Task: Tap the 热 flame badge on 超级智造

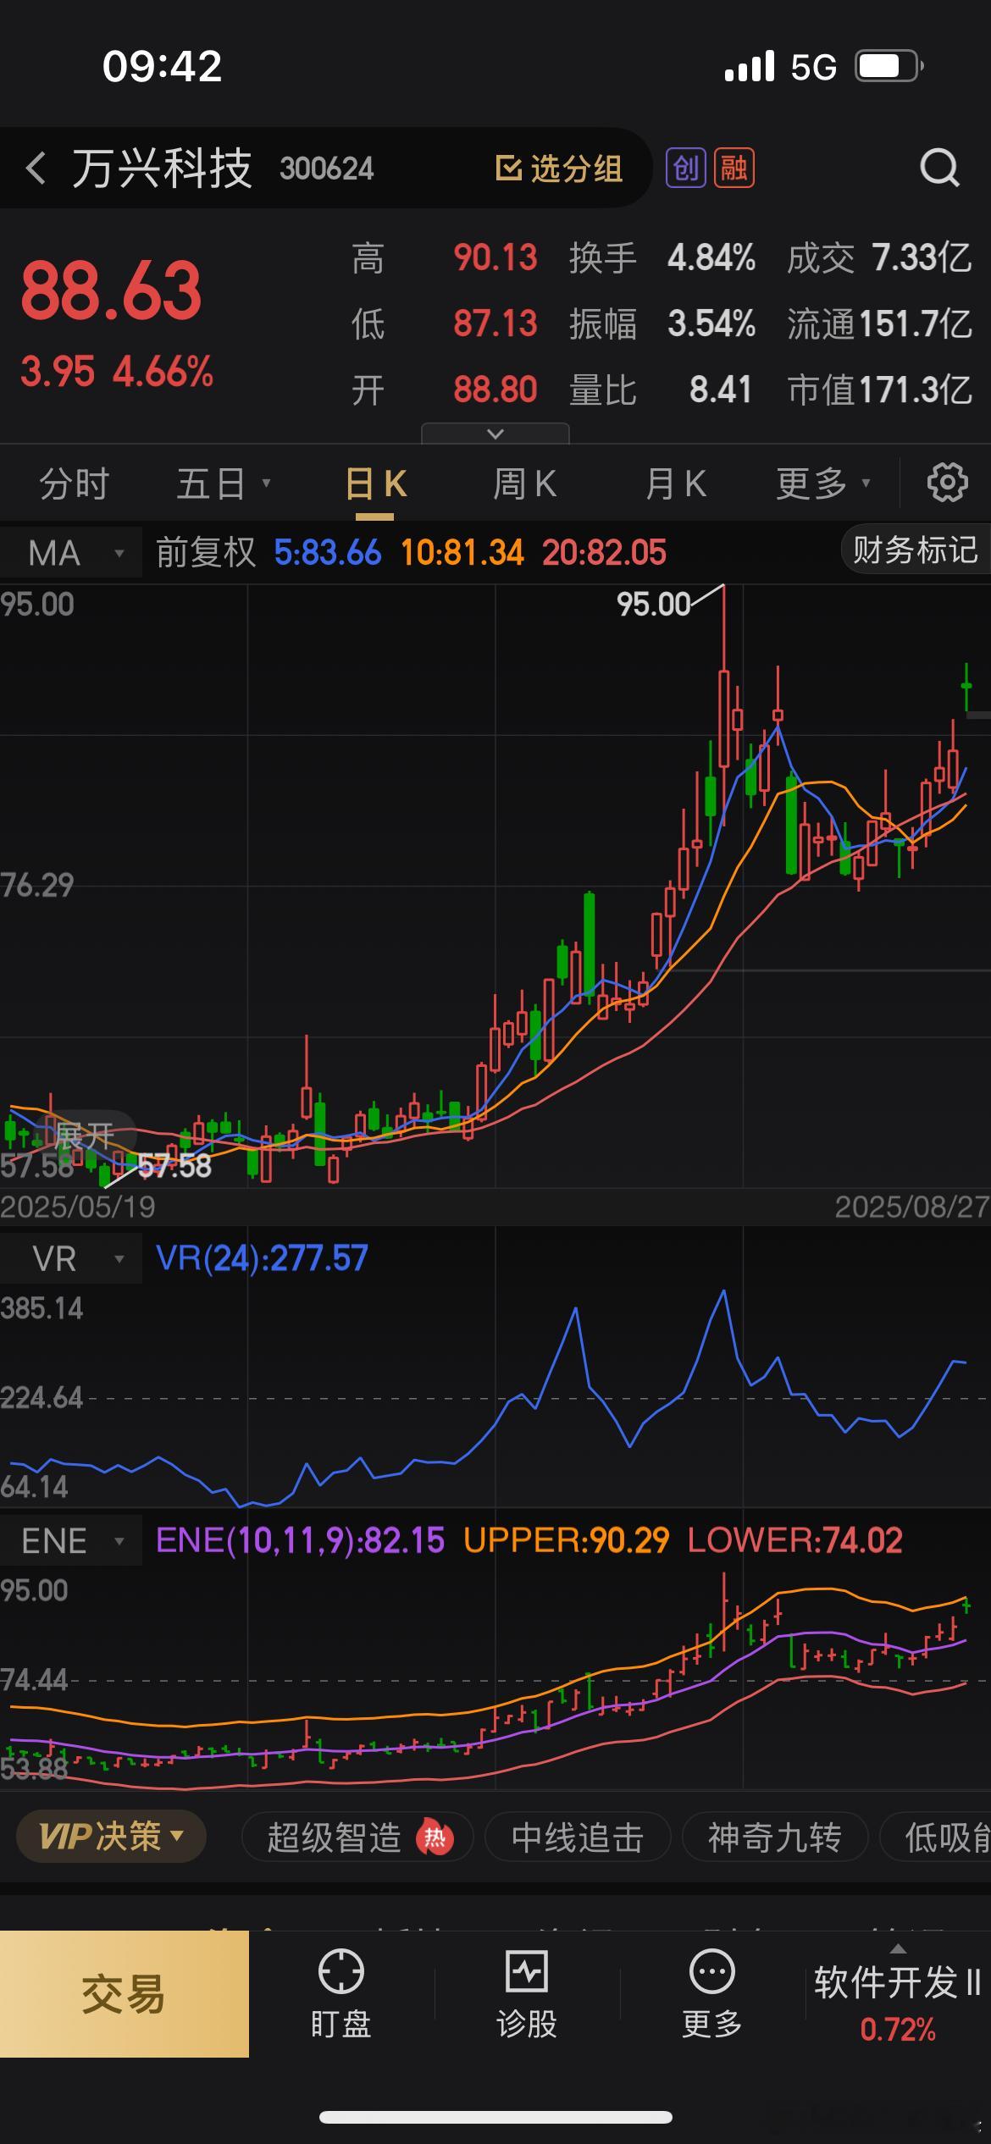Action: click(435, 1837)
